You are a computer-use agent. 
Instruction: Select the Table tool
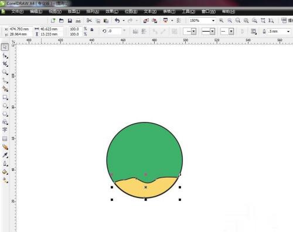tap(5, 139)
